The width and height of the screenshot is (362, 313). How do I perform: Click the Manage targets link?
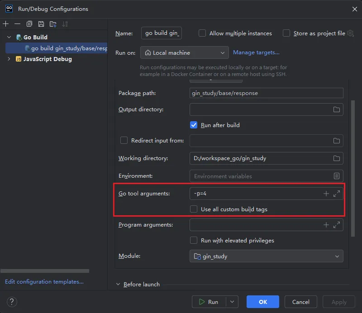(256, 52)
